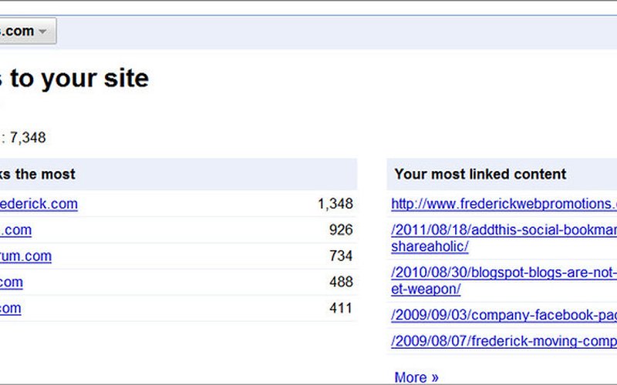Select the total links value 7,348
This screenshot has height=385, width=617.
coord(28,138)
